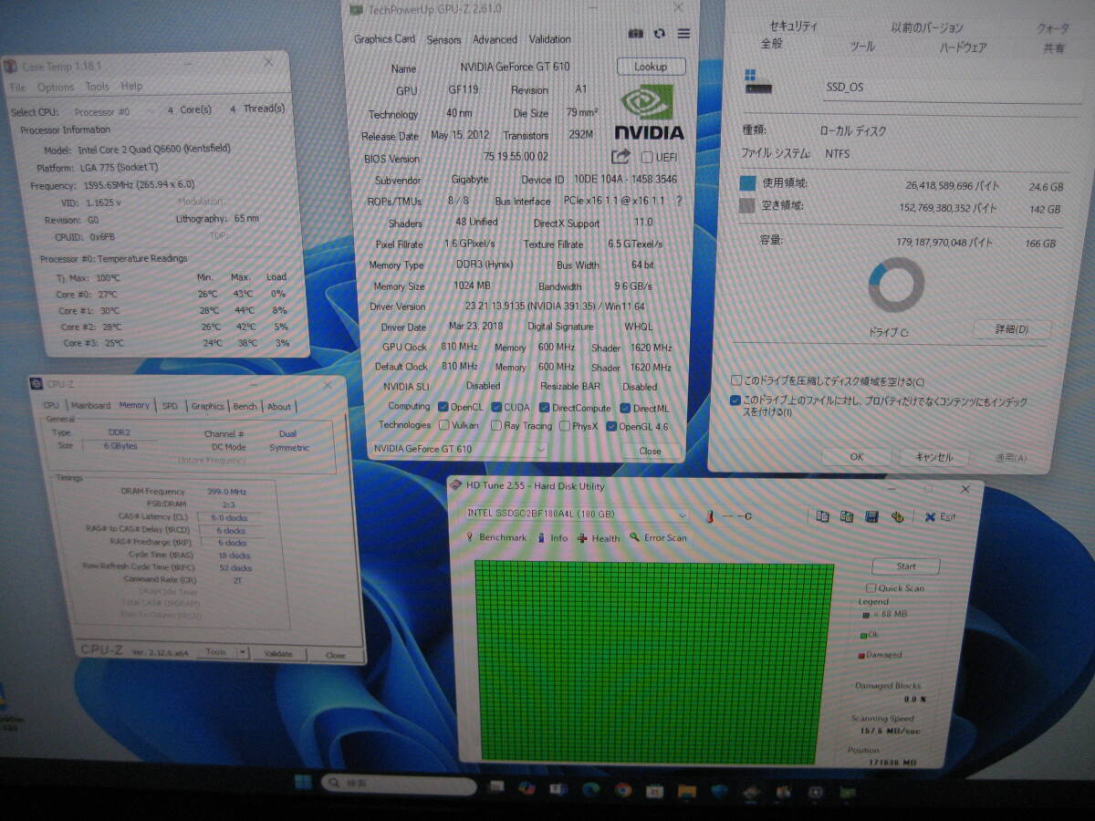Enable Quick Scan in HD Tune
This screenshot has height=821, width=1095.
[871, 588]
